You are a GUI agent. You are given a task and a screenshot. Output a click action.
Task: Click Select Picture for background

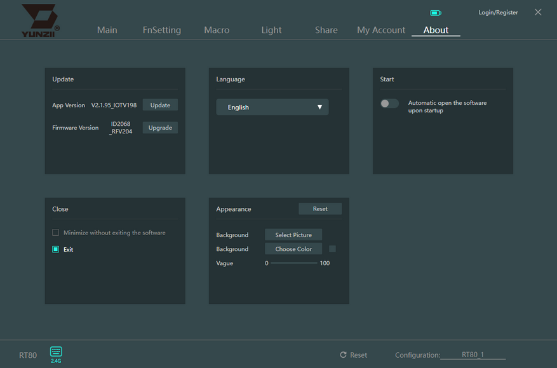pyautogui.click(x=293, y=235)
